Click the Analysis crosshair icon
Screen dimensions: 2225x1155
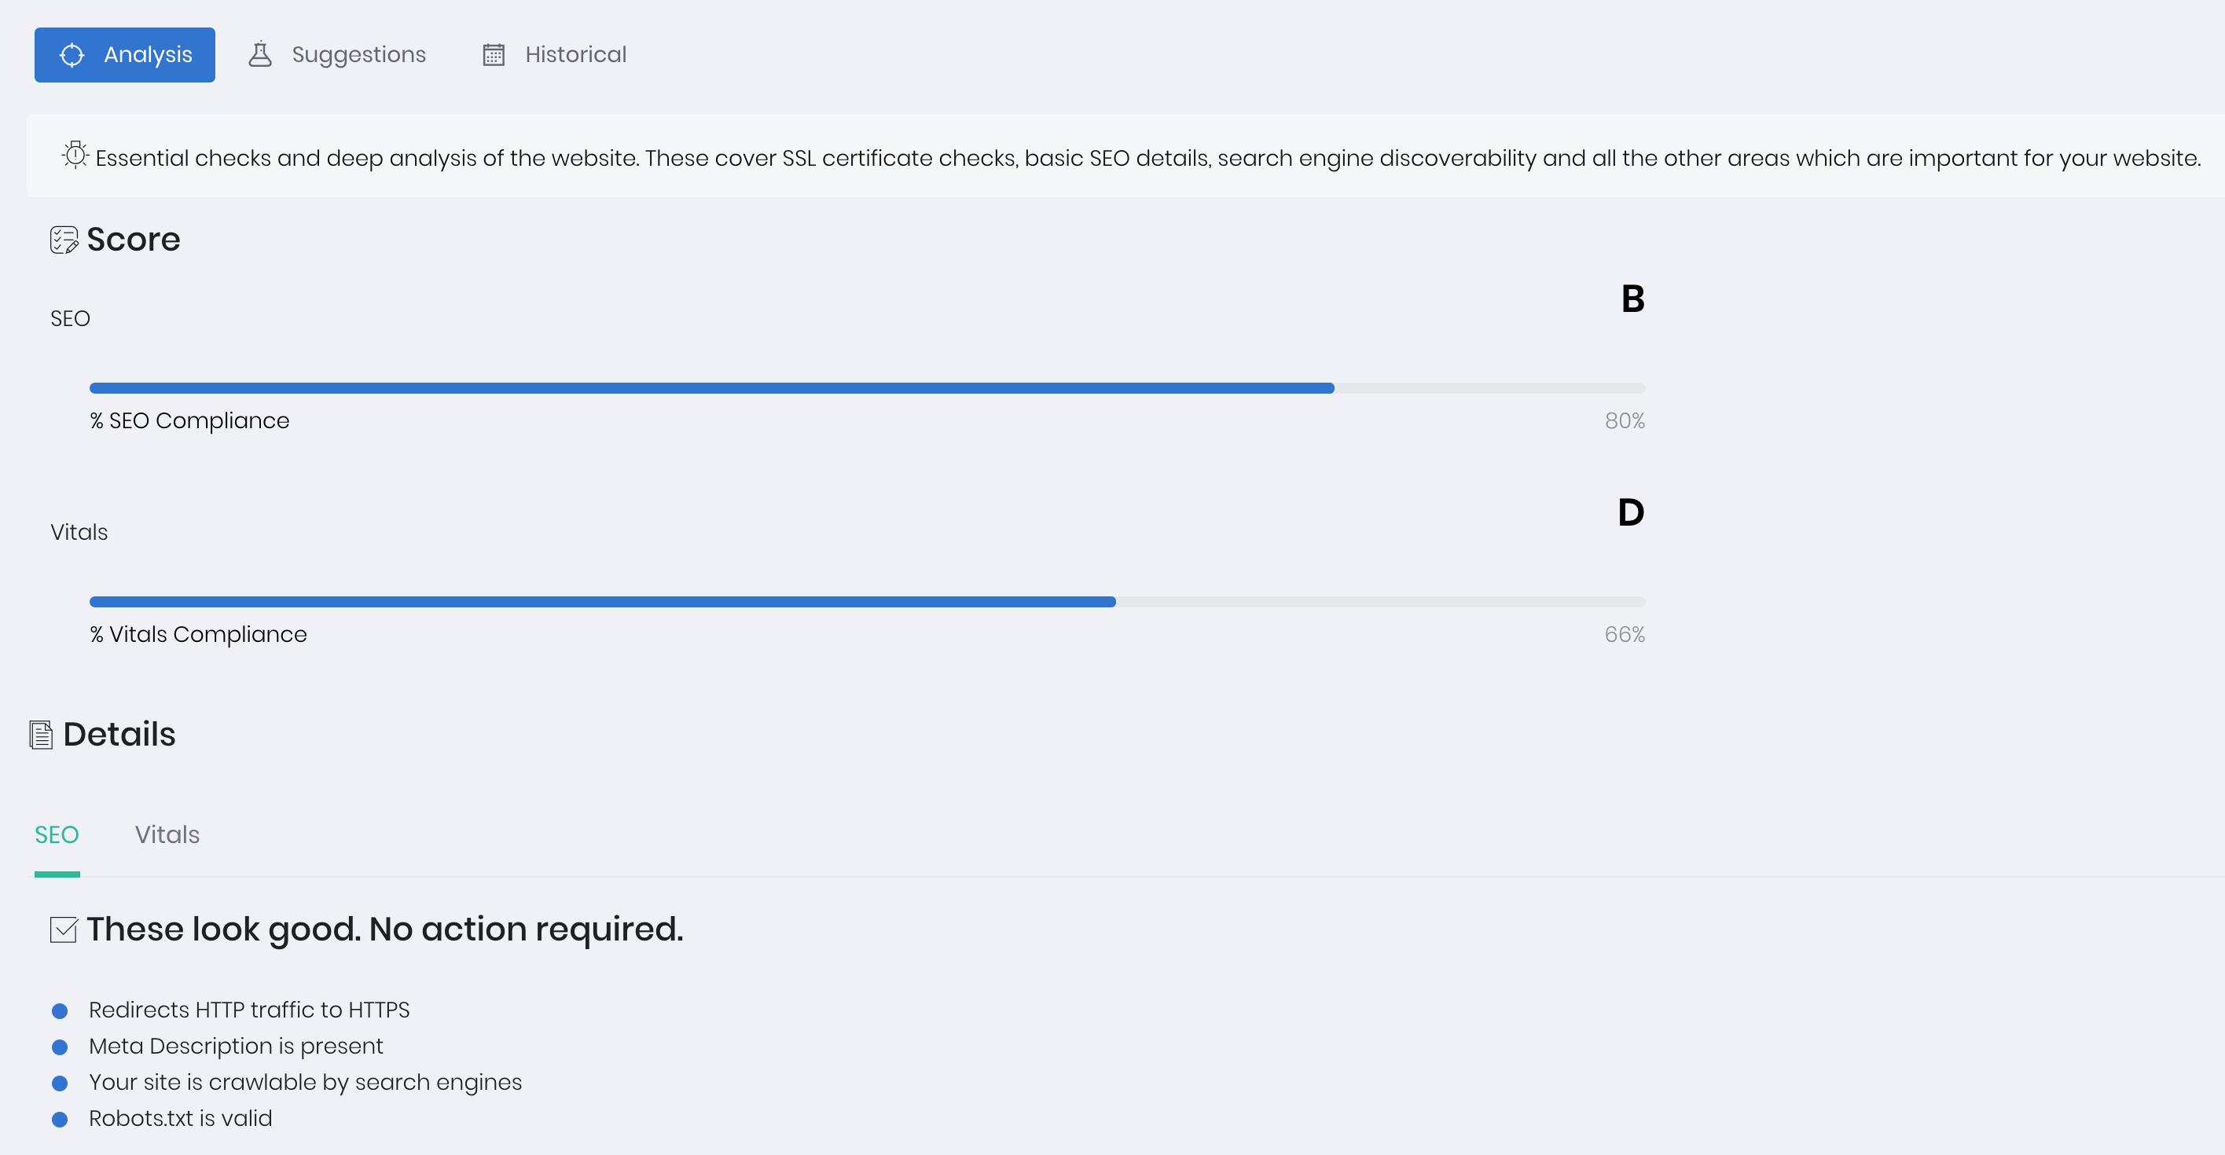pyautogui.click(x=72, y=55)
